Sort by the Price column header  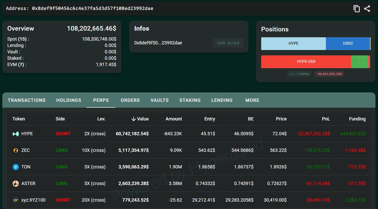[281, 119]
